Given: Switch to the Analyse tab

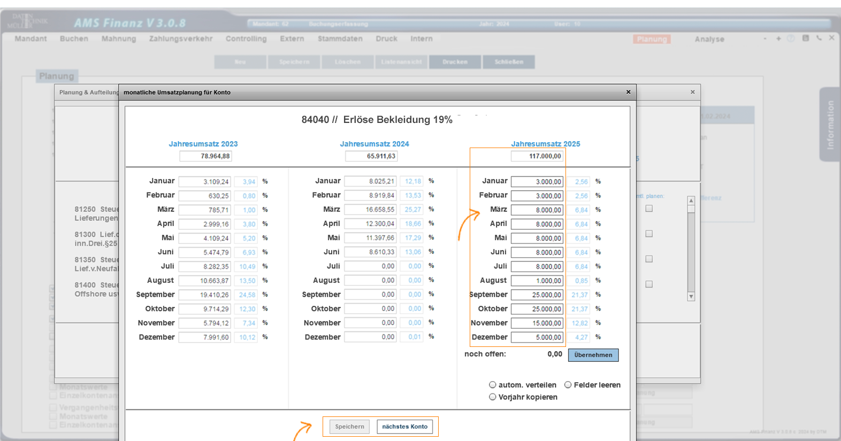Looking at the screenshot, I should click(709, 39).
